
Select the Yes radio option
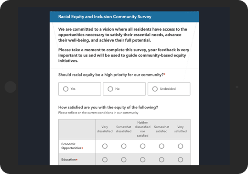coord(66,89)
